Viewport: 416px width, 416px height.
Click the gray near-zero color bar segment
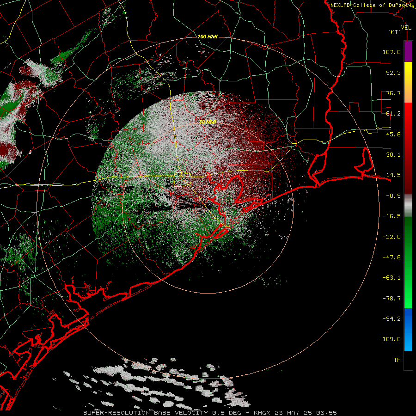coord(408,206)
